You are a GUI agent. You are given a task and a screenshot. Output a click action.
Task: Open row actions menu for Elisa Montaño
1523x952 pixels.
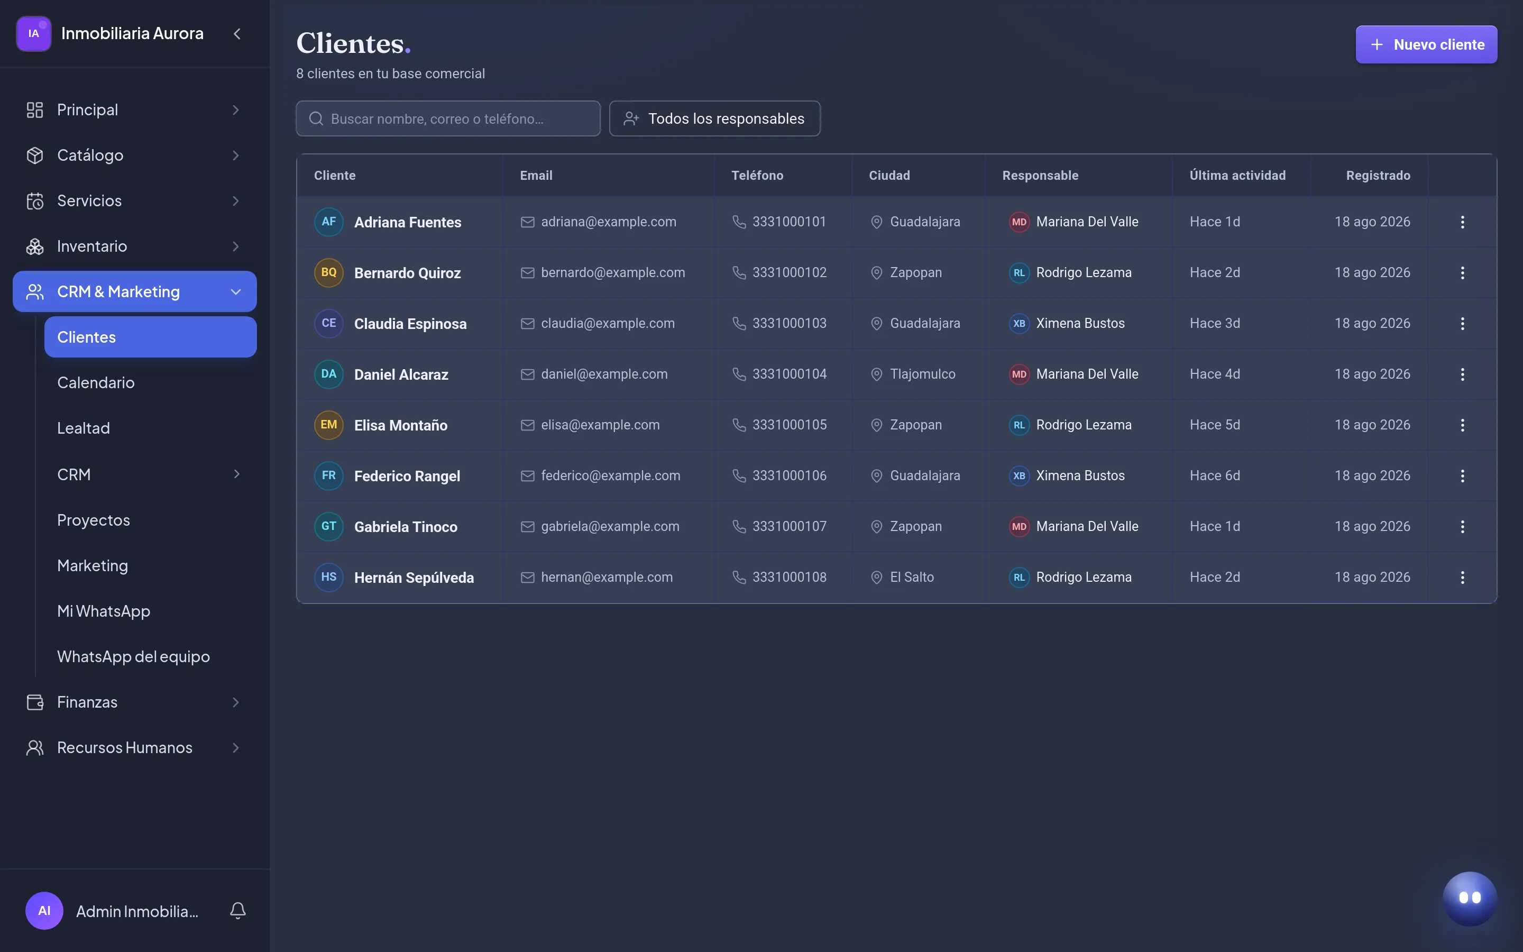[1463, 425]
